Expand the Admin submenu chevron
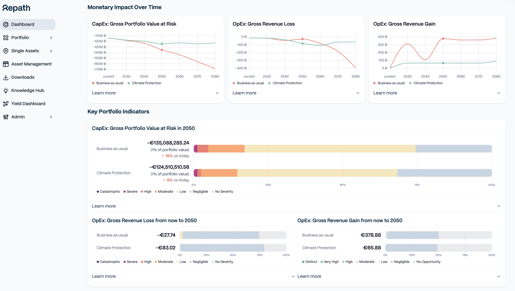The height and width of the screenshot is (291, 515). [51, 117]
